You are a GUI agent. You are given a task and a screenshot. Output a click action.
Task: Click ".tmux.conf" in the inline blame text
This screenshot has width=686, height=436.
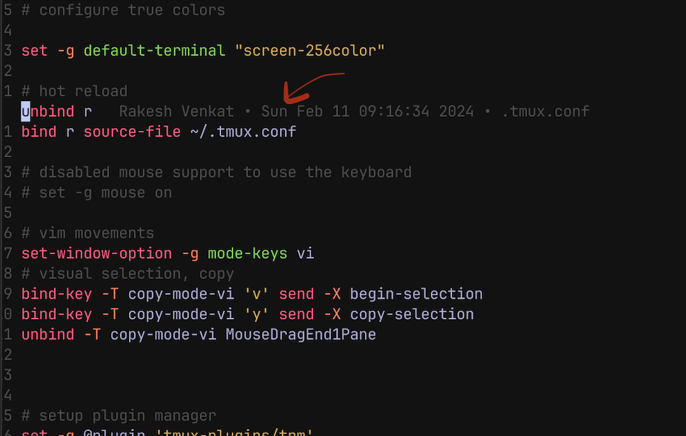pos(545,112)
